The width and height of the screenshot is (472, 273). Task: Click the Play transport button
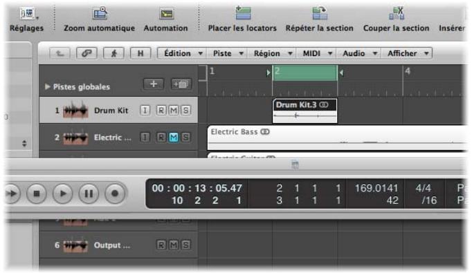tap(62, 194)
